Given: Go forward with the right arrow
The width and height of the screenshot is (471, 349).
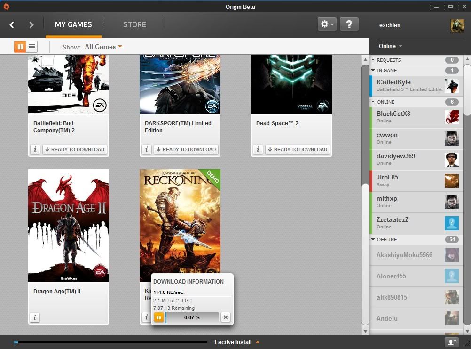Looking at the screenshot, I should [31, 24].
